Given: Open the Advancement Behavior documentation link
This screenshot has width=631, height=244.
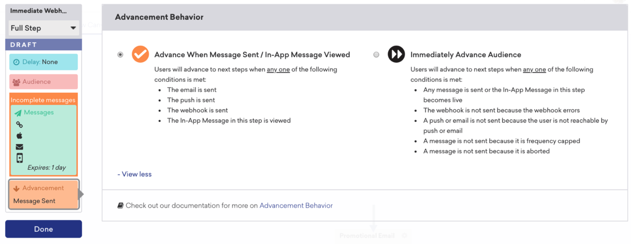Looking at the screenshot, I should click(296, 206).
